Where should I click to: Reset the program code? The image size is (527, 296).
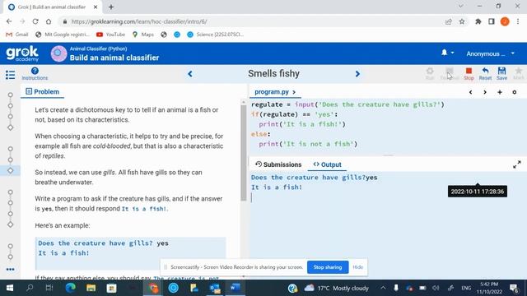tap(485, 73)
